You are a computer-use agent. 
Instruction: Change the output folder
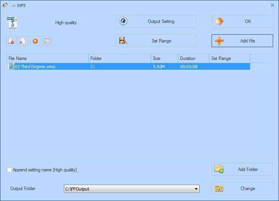pyautogui.click(x=242, y=189)
